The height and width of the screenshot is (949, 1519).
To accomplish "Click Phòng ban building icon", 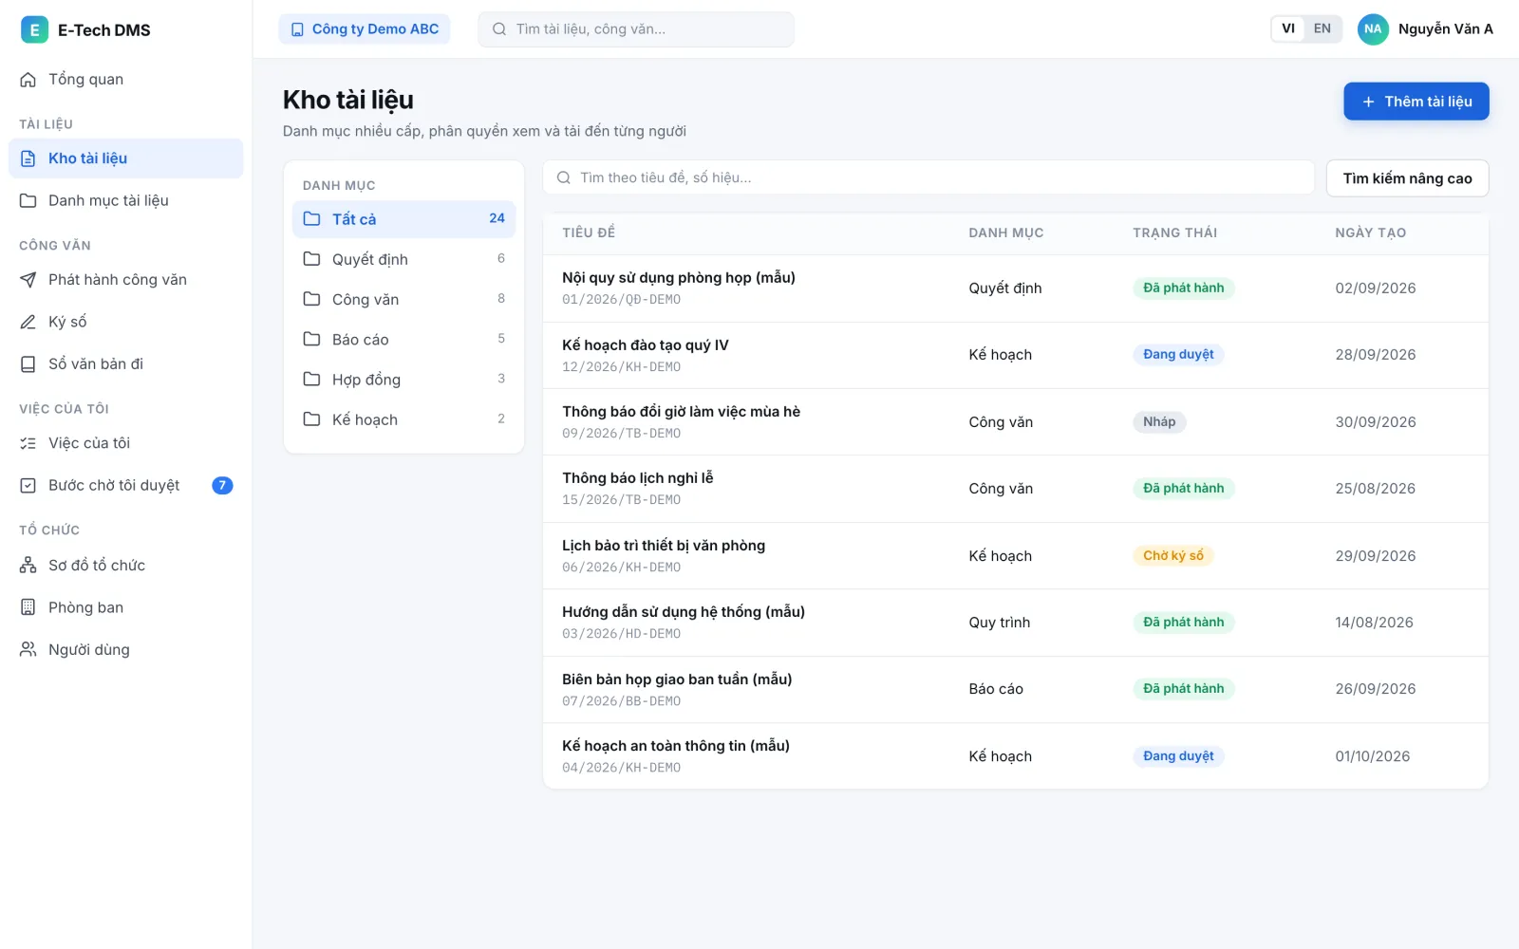I will point(28,607).
